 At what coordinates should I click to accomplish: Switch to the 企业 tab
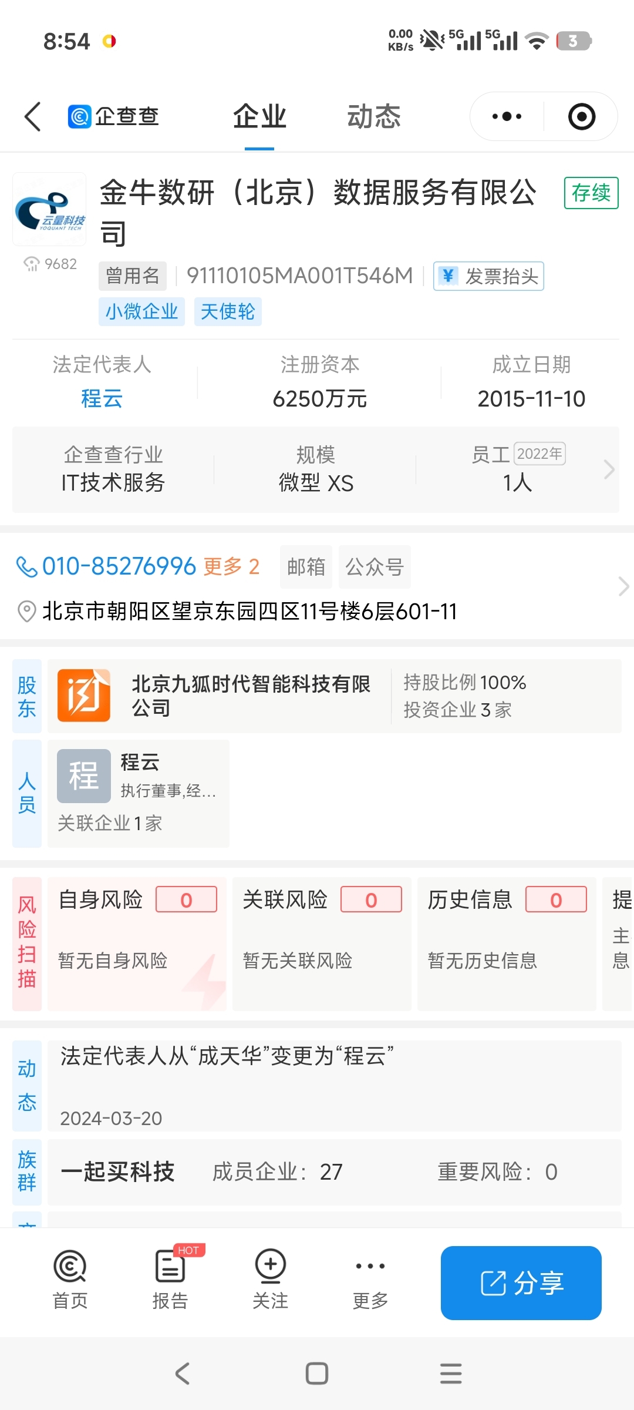(x=259, y=116)
